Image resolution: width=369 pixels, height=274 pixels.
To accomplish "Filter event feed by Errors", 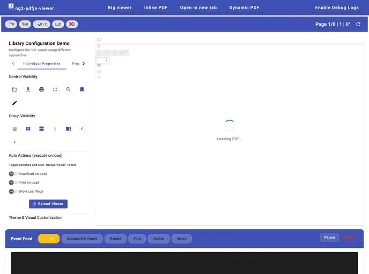I will (x=182, y=239).
